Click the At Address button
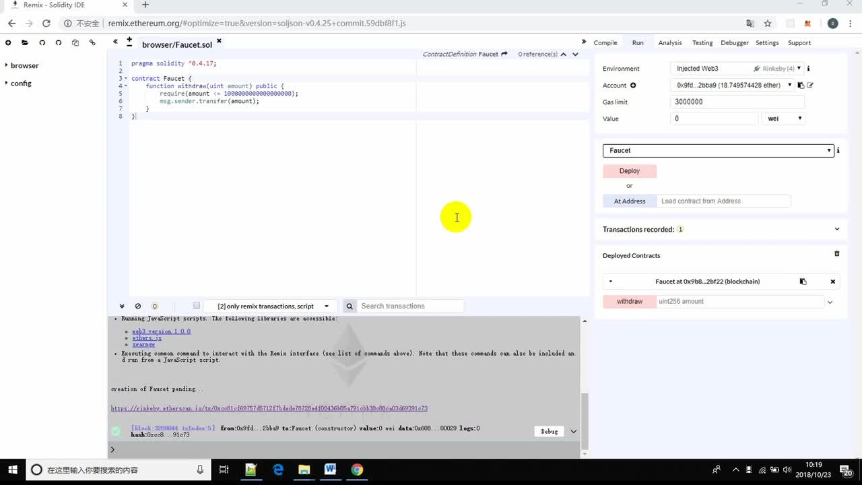 click(x=630, y=201)
